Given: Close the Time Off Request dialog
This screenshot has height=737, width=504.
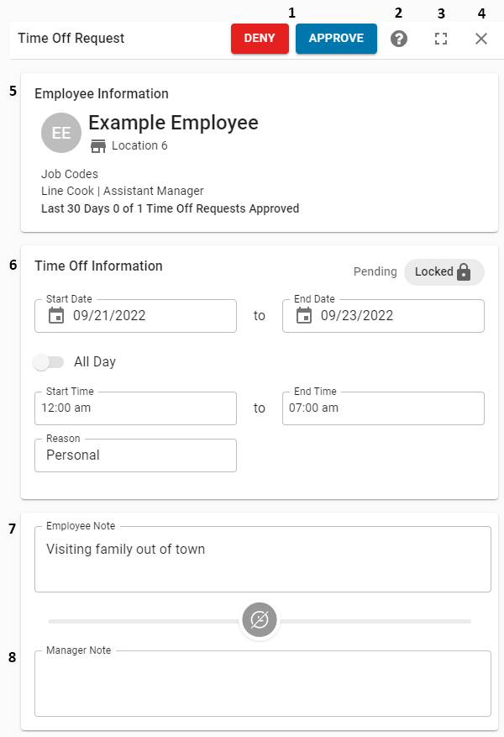Looking at the screenshot, I should coord(480,38).
